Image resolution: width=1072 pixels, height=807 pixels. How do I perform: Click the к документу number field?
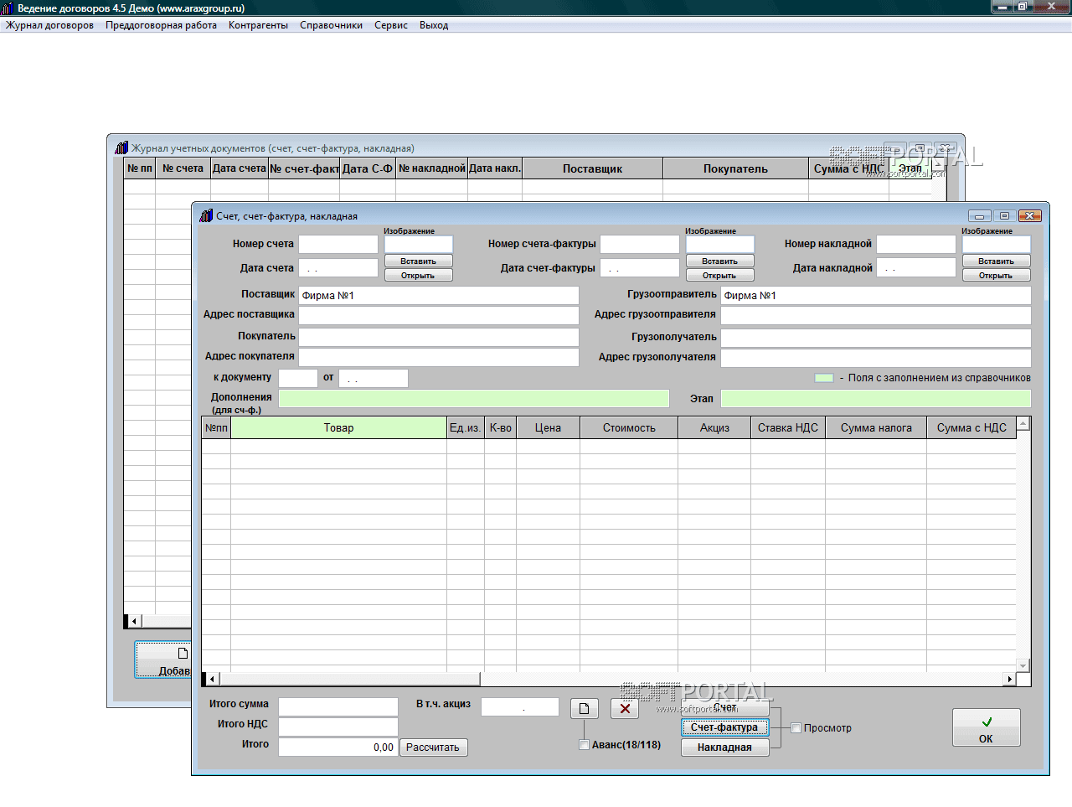(298, 378)
